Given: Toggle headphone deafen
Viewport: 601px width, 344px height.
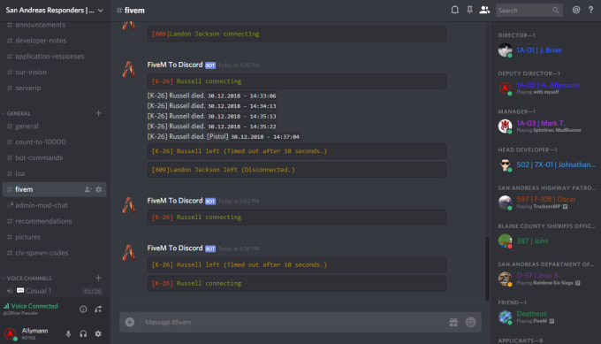Looking at the screenshot, I should pyautogui.click(x=83, y=334).
